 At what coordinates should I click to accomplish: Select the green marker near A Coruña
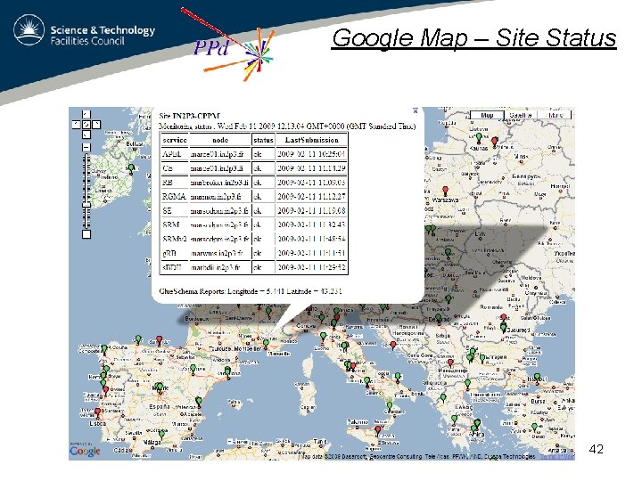104,350
